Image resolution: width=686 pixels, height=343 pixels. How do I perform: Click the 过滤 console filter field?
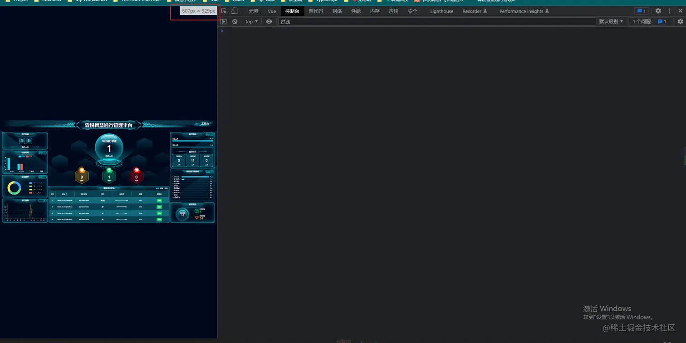pyautogui.click(x=437, y=22)
